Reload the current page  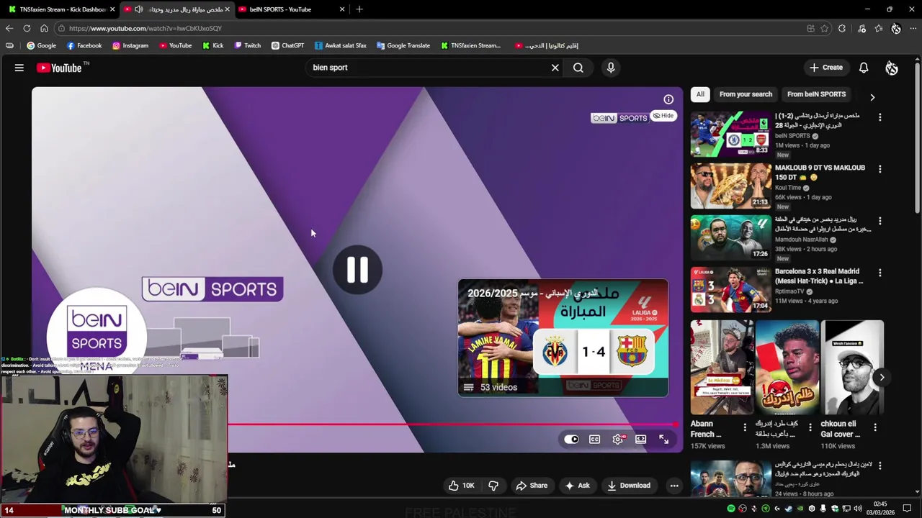pyautogui.click(x=27, y=28)
